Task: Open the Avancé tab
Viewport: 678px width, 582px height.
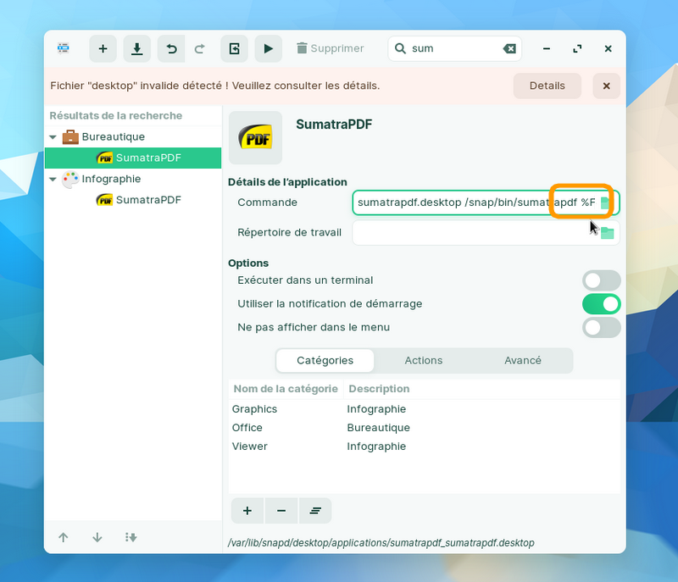Action: 522,360
